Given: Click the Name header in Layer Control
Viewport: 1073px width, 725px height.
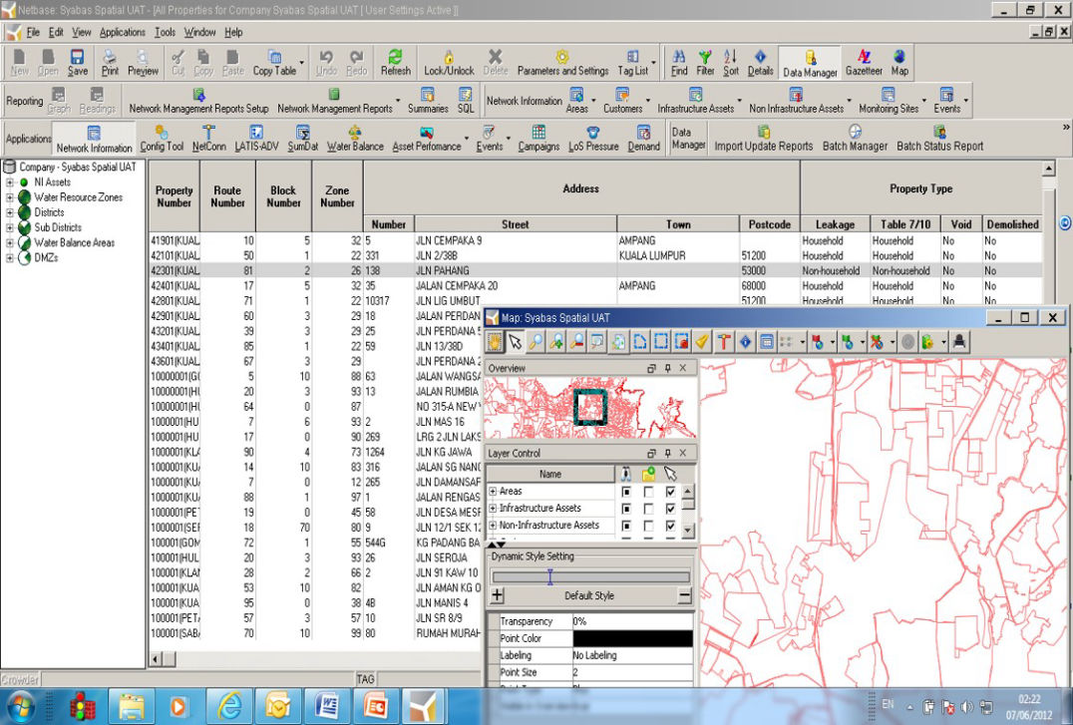Looking at the screenshot, I should (550, 474).
